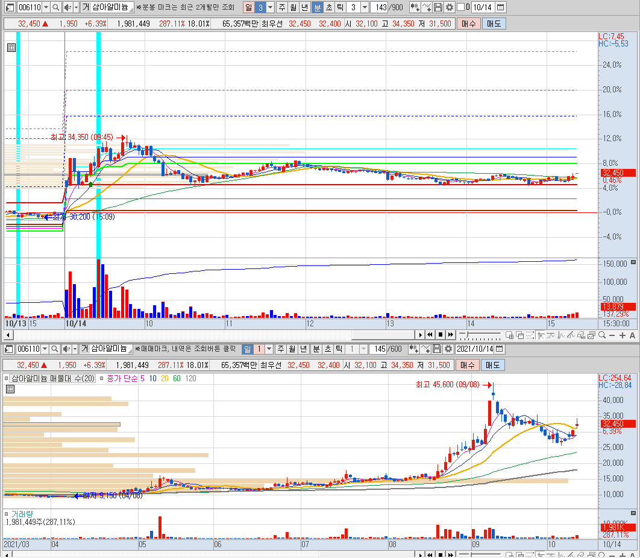Image resolution: width=640 pixels, height=558 pixels.
Task: Zoom in chart with plus icon in middle toolbar
Action: click(x=622, y=335)
